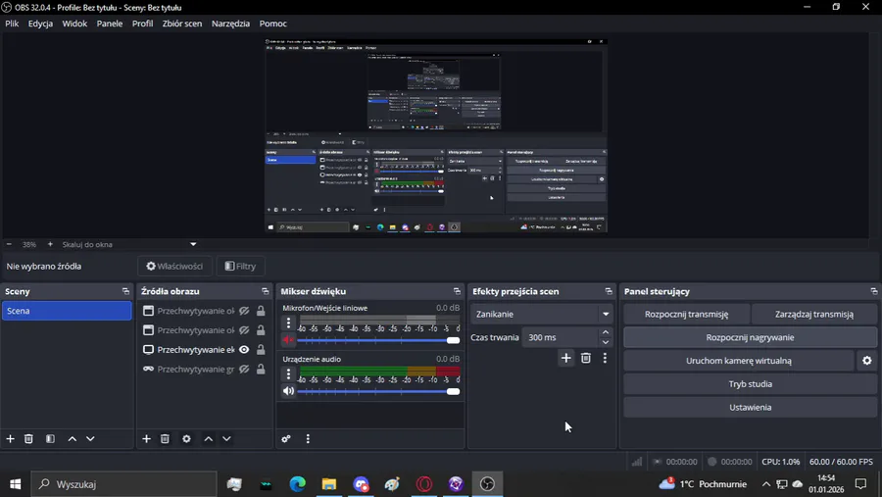Open the Plik menu
Viewport: 882px width, 497px height.
coord(12,24)
